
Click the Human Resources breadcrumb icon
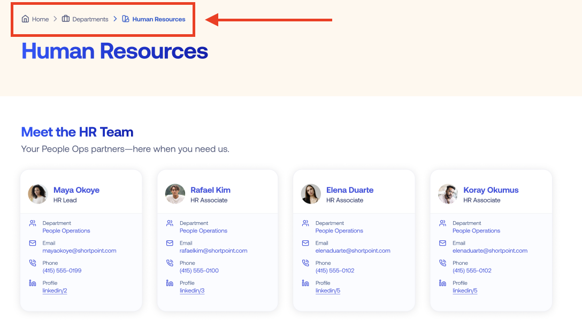126,19
